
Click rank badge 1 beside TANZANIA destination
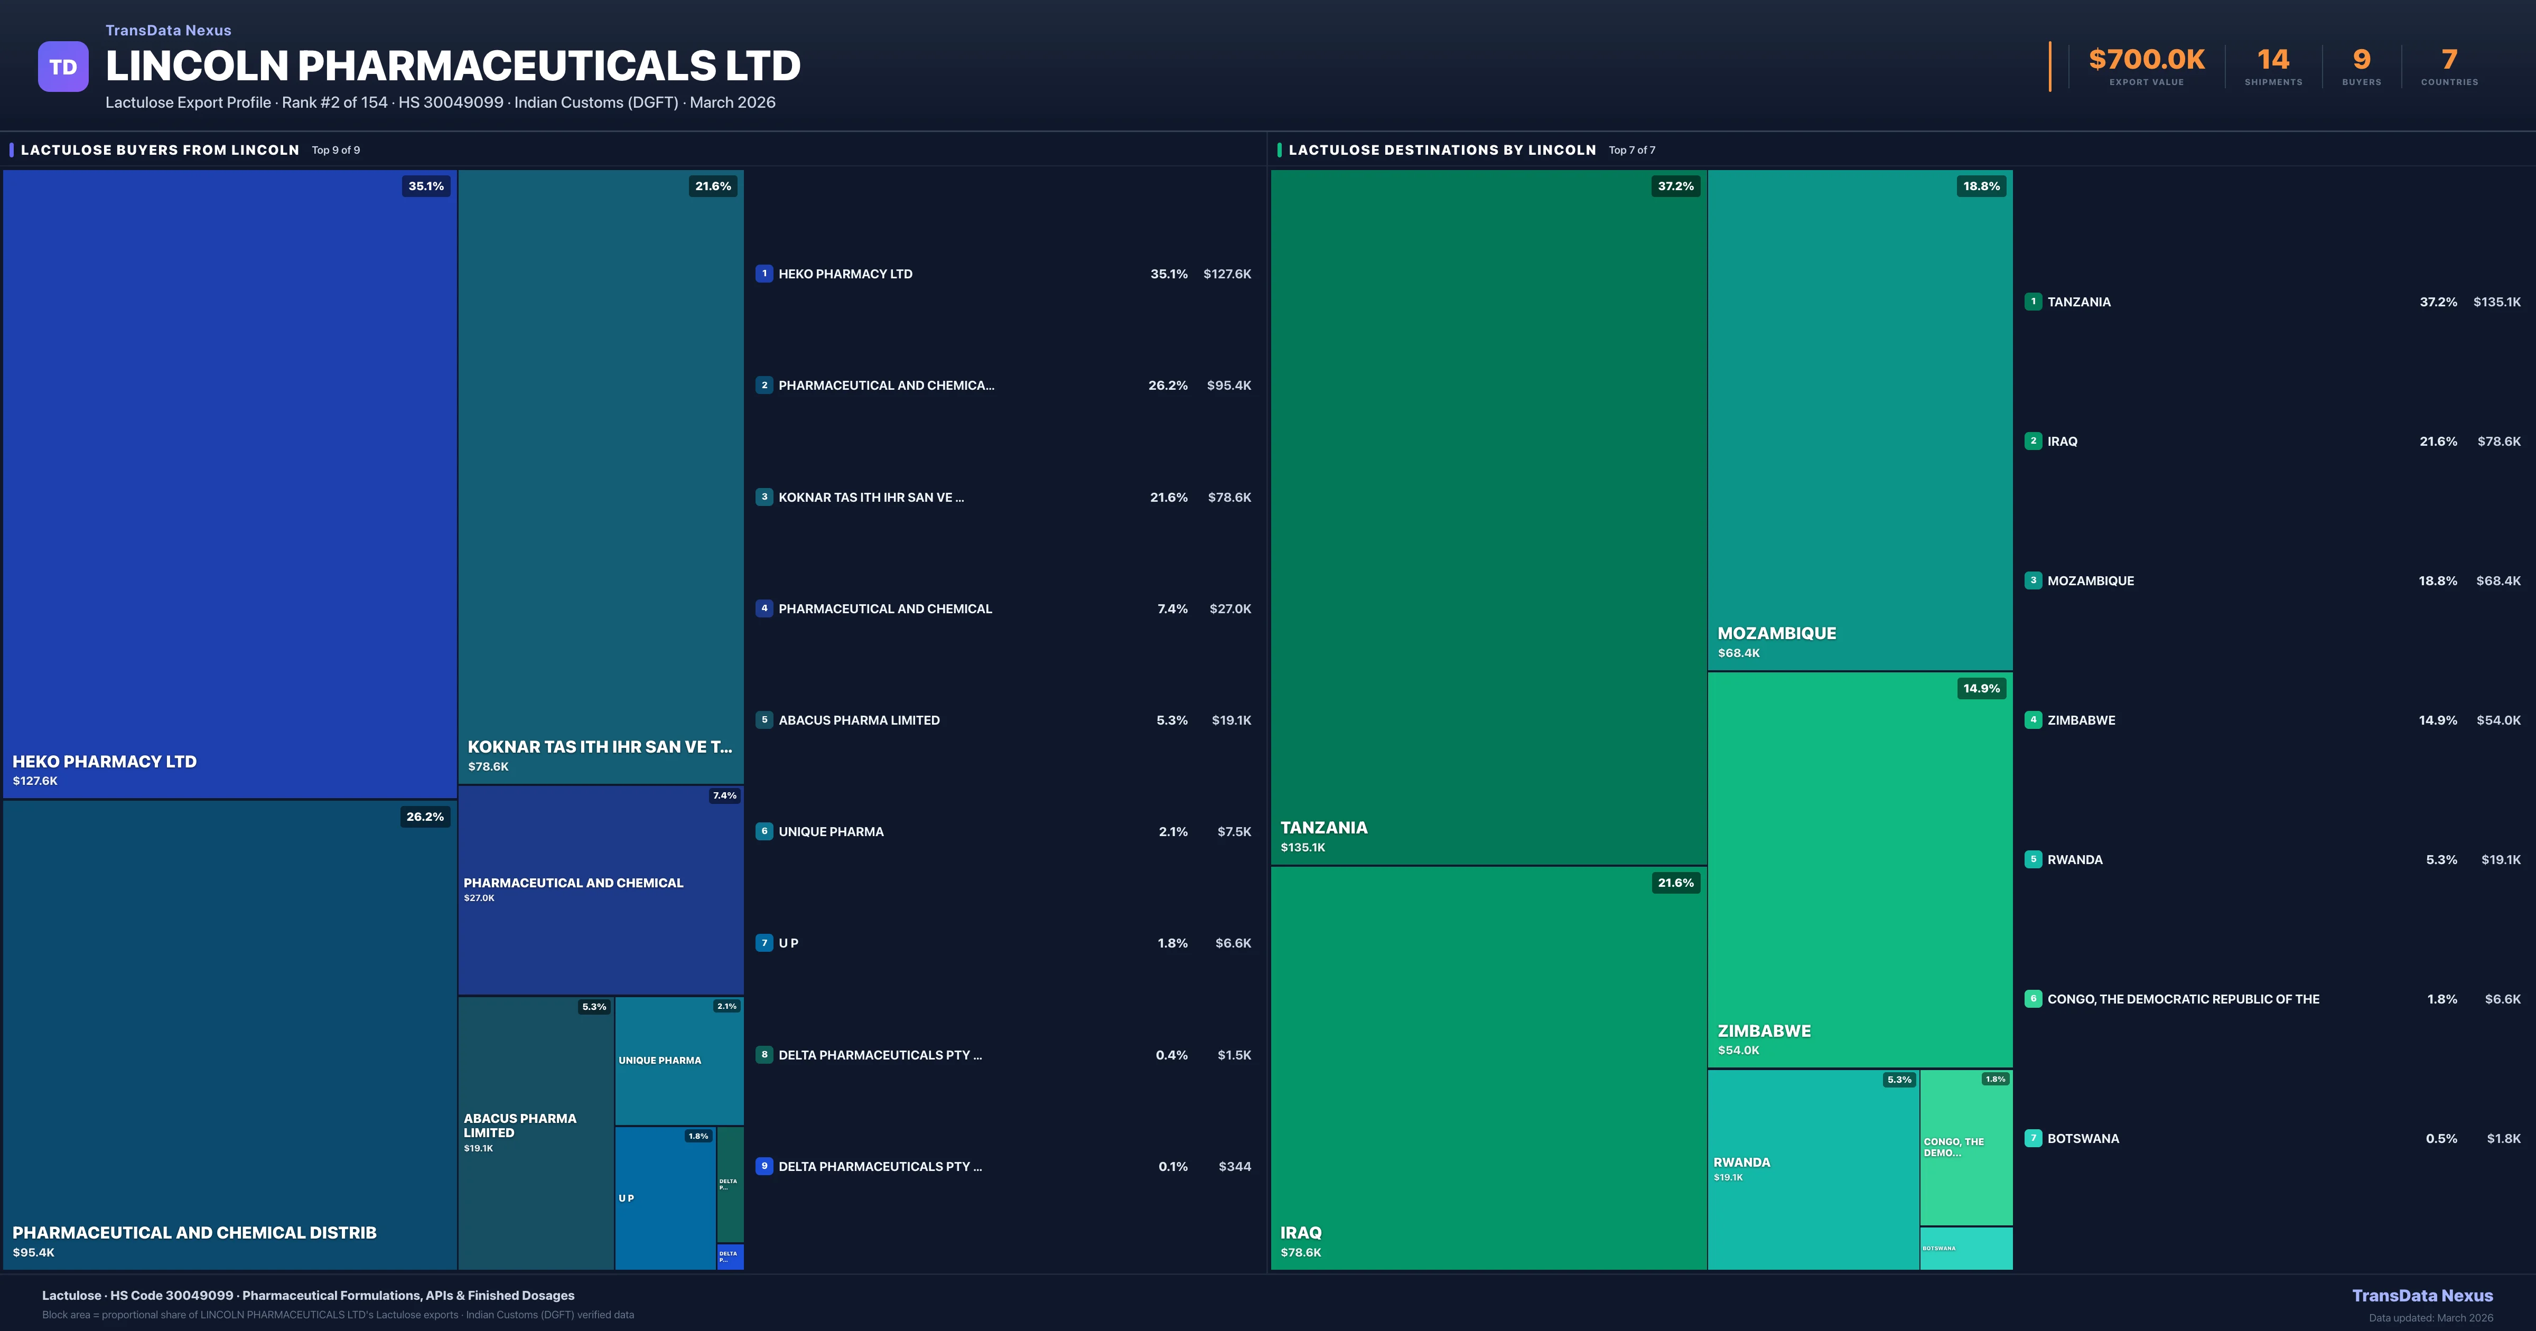pos(2034,301)
